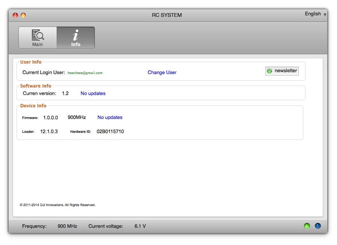Close the RC SYSTEM window
The width and height of the screenshot is (337, 245).
(x=15, y=15)
